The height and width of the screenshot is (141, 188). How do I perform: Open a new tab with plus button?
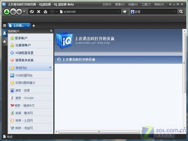(33, 26)
